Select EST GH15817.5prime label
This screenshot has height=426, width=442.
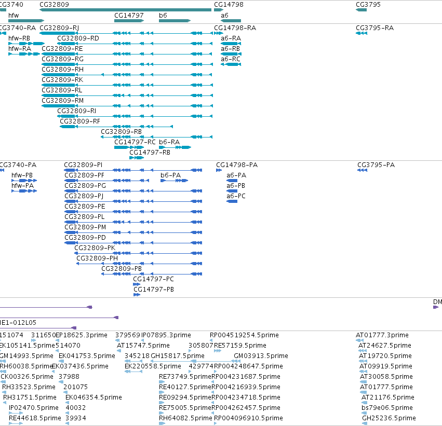point(178,356)
